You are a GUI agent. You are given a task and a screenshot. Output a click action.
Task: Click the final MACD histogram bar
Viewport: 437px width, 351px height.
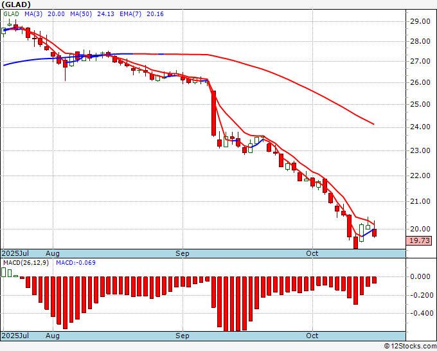pyautogui.click(x=374, y=280)
